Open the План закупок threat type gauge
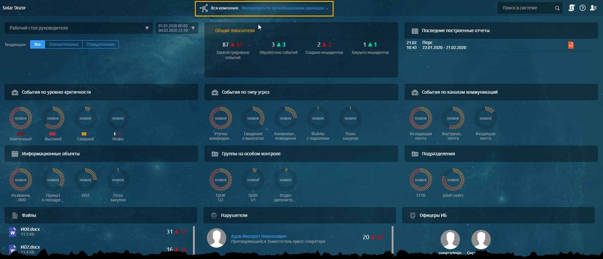 350,118
